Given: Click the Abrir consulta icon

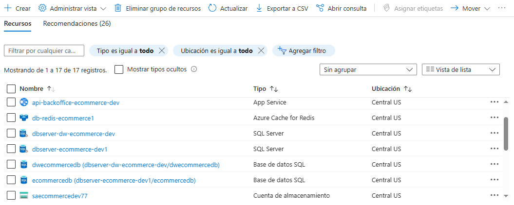Looking at the screenshot, I should (x=320, y=8).
